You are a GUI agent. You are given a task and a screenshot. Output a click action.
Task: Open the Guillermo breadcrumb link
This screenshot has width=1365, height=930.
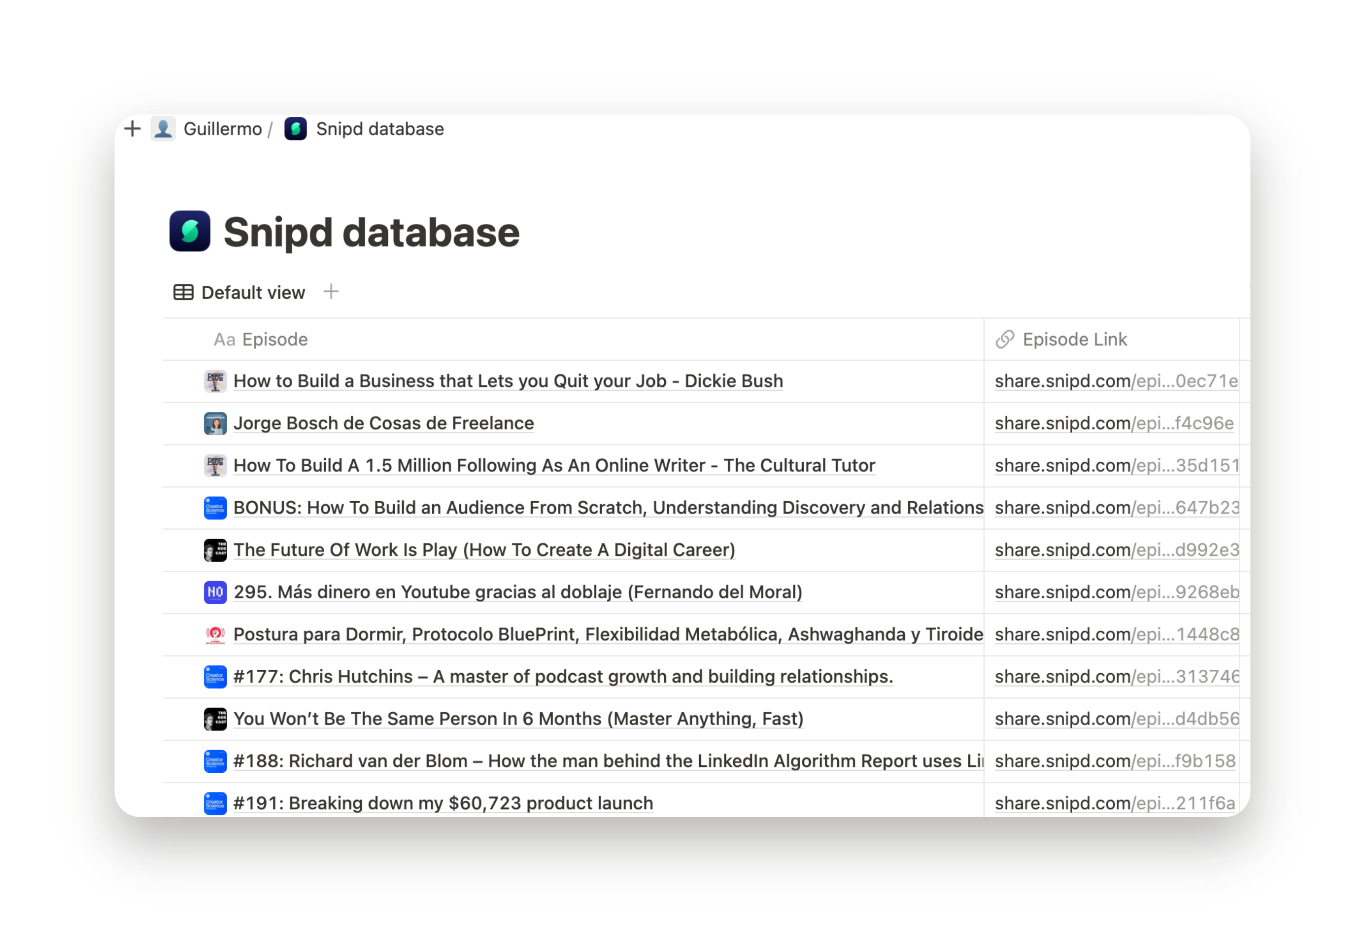(223, 129)
